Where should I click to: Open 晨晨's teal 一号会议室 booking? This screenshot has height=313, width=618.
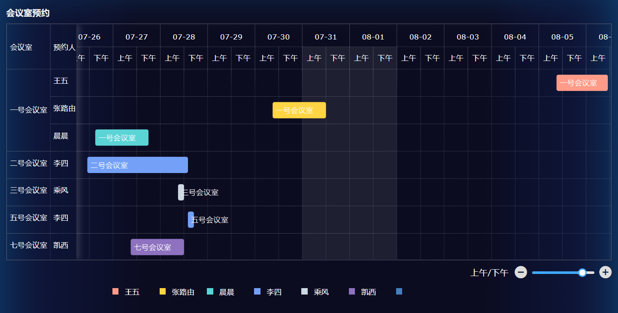tap(121, 138)
